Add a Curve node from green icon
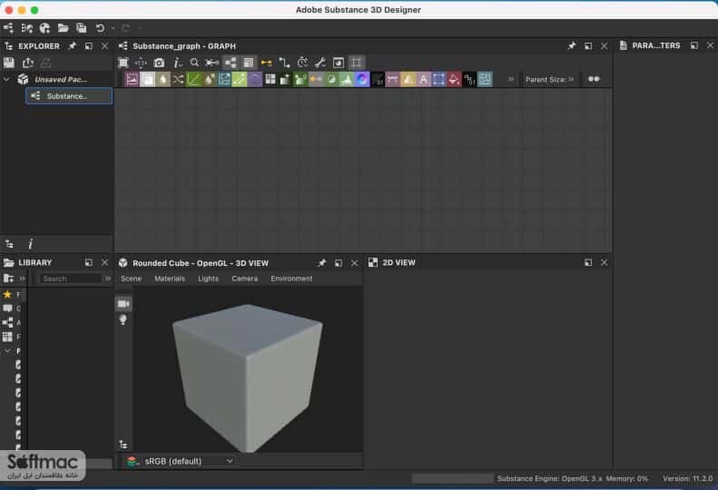 [x=193, y=79]
